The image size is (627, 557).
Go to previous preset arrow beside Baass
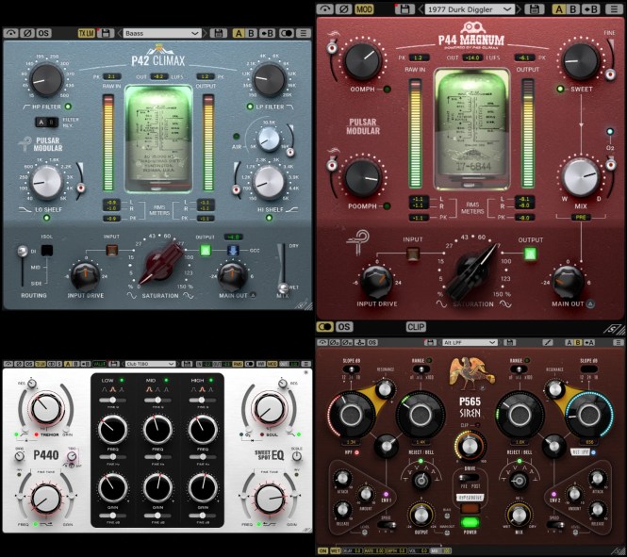(119, 33)
